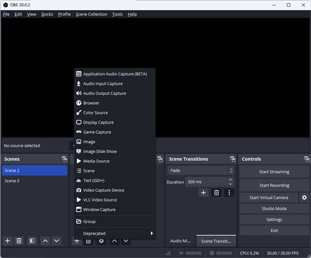Select Scene 3 in the Scenes list

[x=12, y=181]
